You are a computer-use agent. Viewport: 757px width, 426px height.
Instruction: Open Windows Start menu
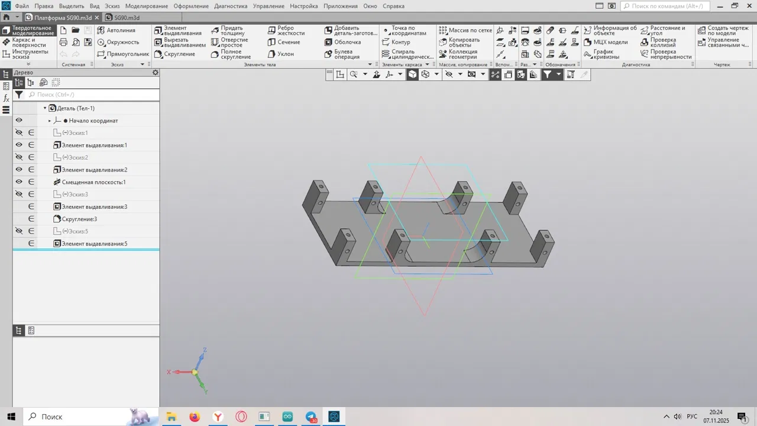[11, 417]
